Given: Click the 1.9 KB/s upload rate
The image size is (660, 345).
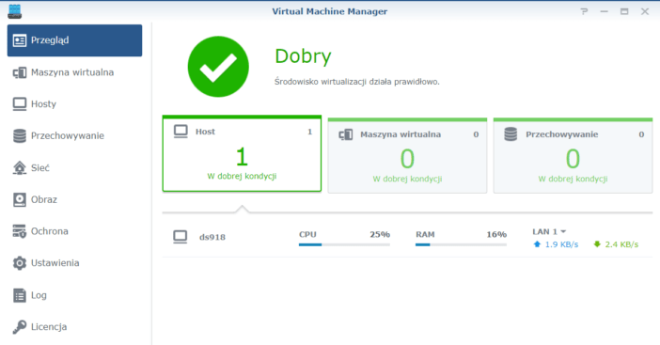Looking at the screenshot, I should [561, 244].
